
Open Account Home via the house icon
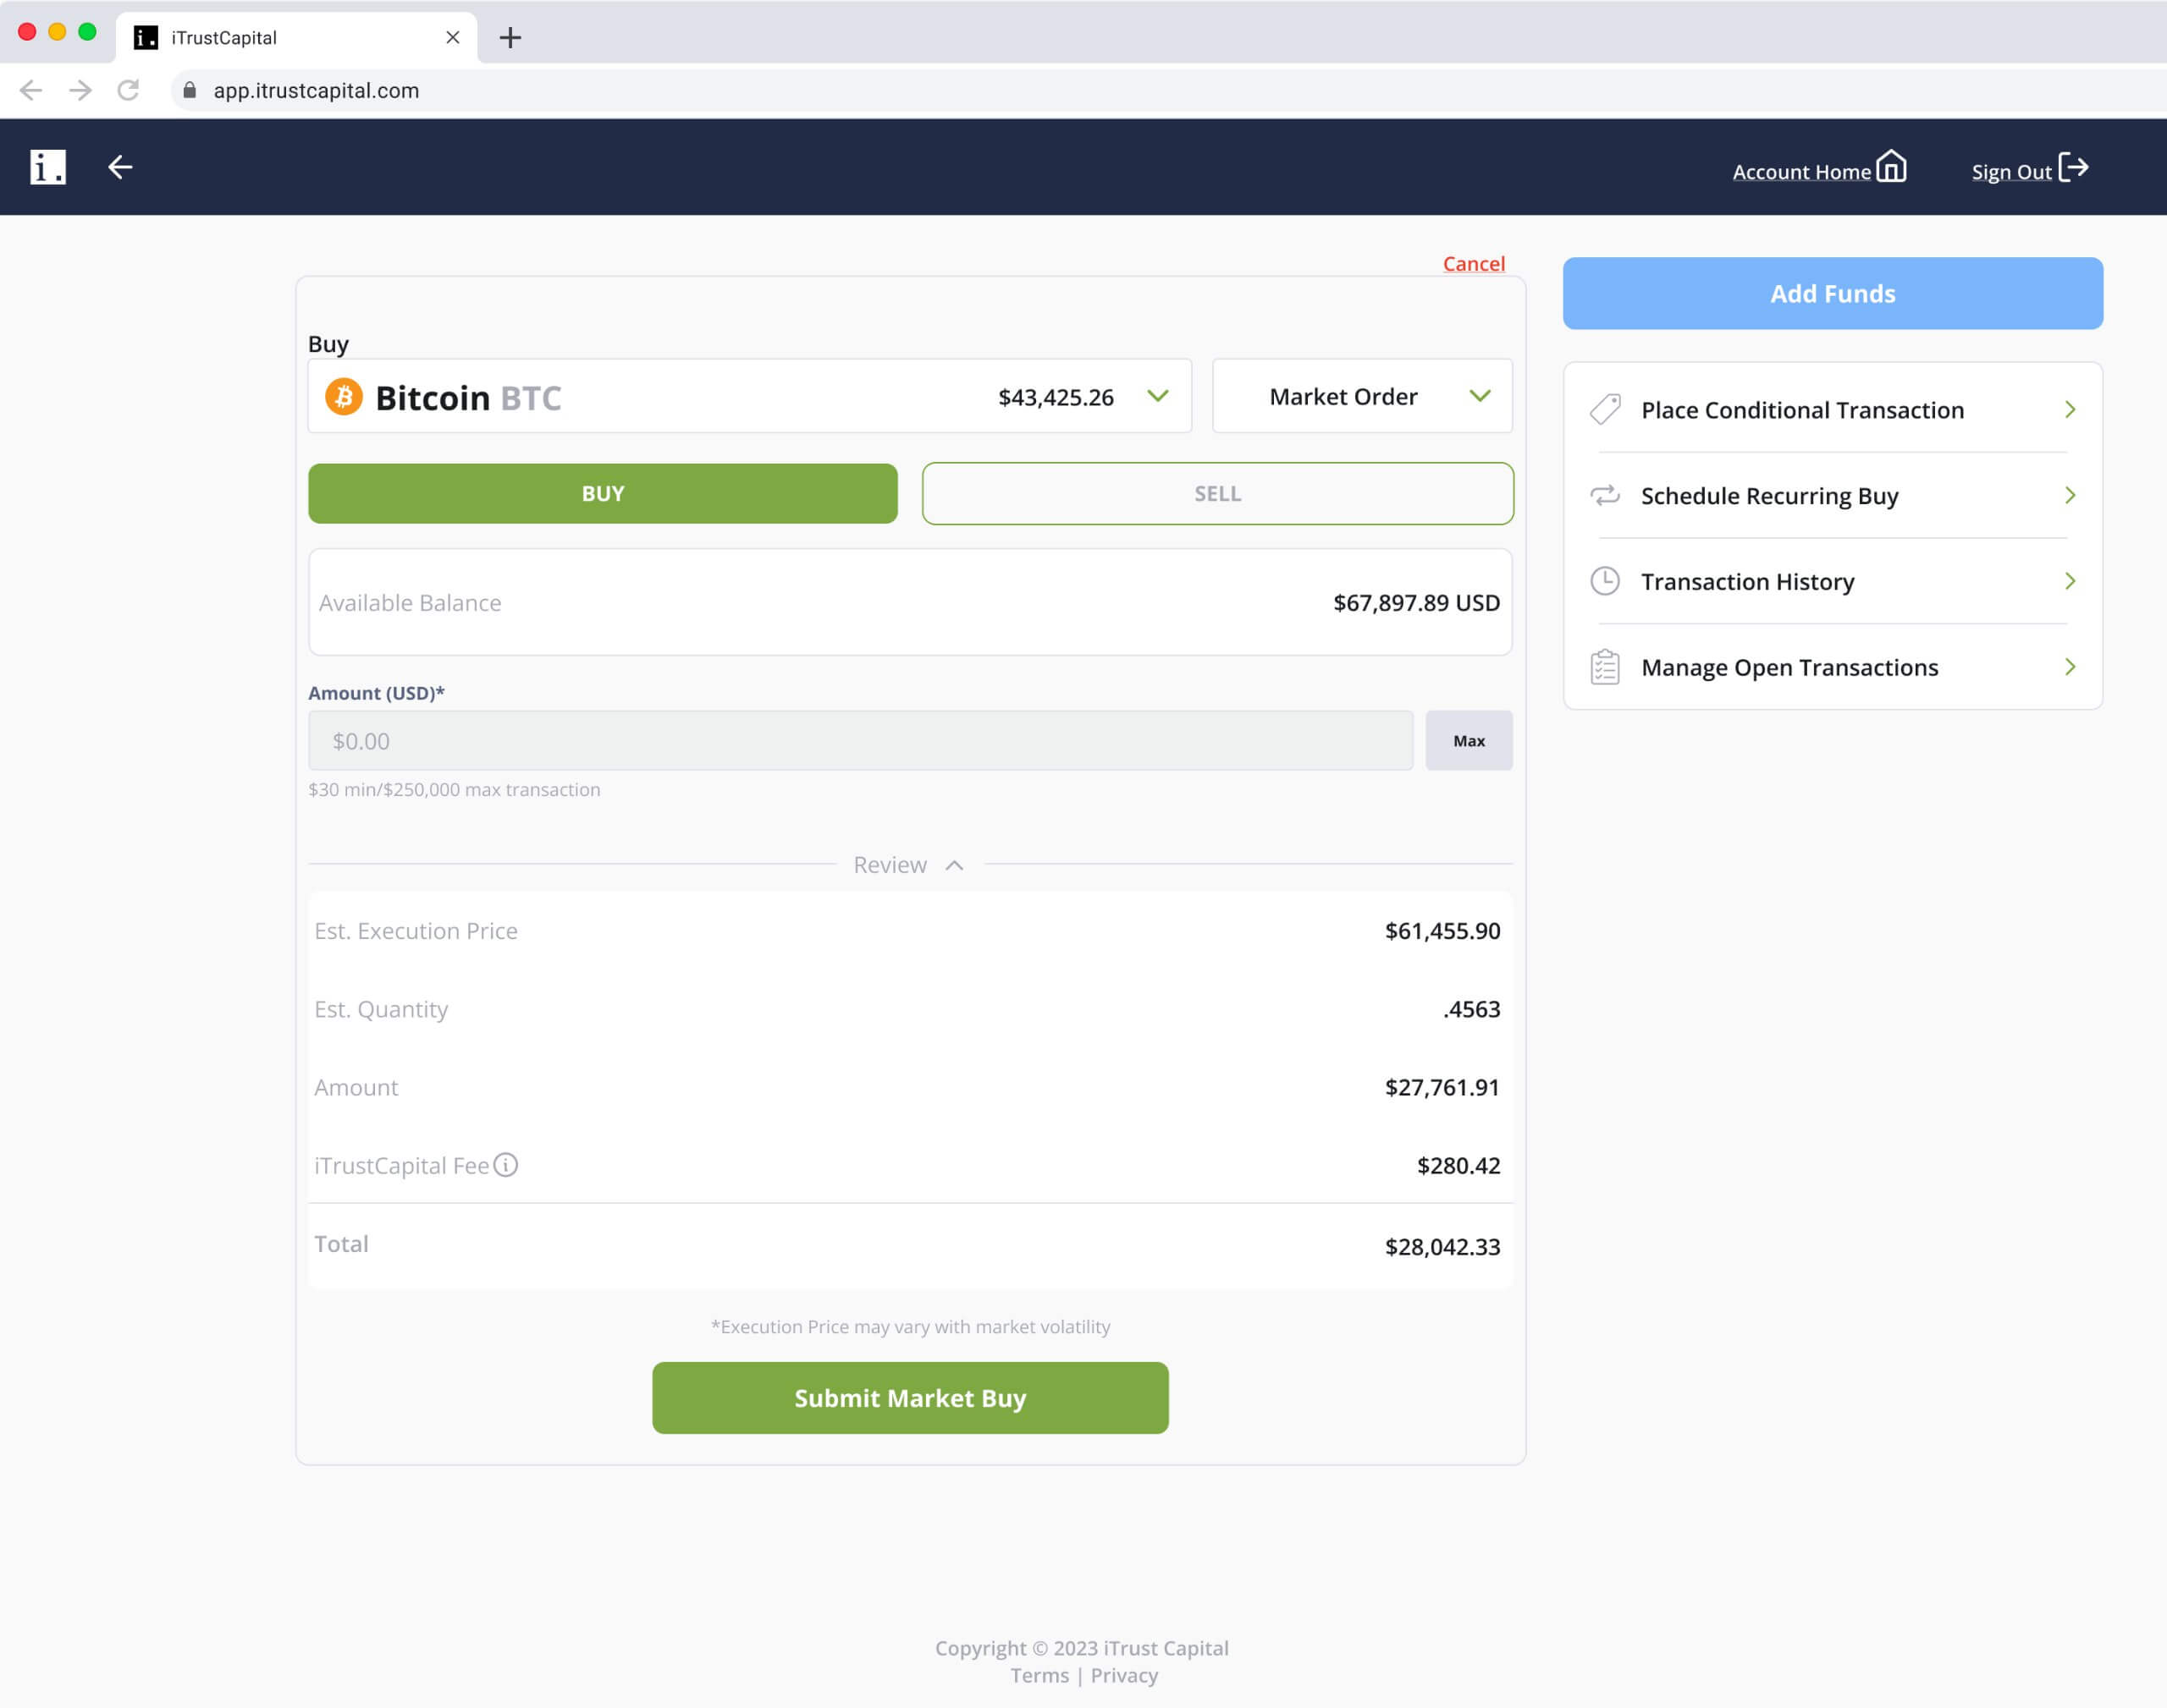coord(1891,166)
